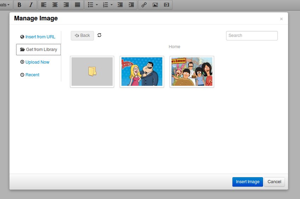Viewport: 300px width, 199px height.
Task: Justify text in toolbar
Action: point(77,5)
